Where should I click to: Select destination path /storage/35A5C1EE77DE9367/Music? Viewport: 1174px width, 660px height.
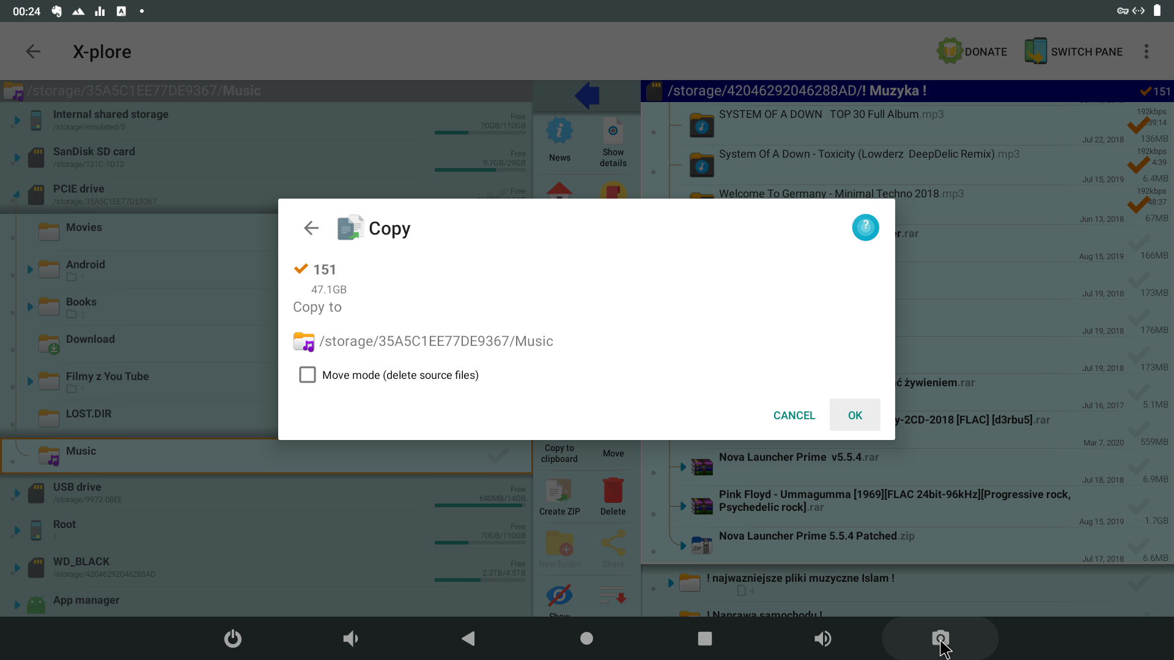coord(423,341)
